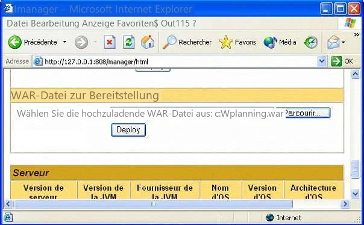Refresh the page with the green arrows icon
The width and height of the screenshot is (364, 225).
pos(128,42)
